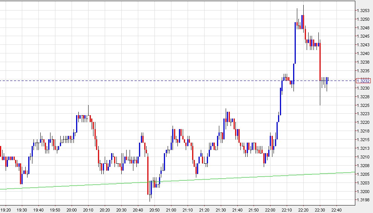Click price axis label 1.3203

(x=363, y=183)
